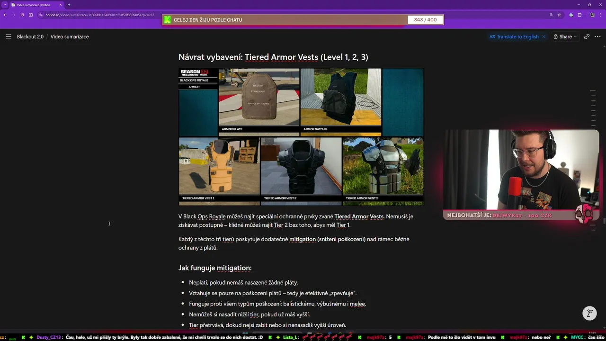
Task: Click the 343 / 400 progress counter
Action: tap(425, 20)
